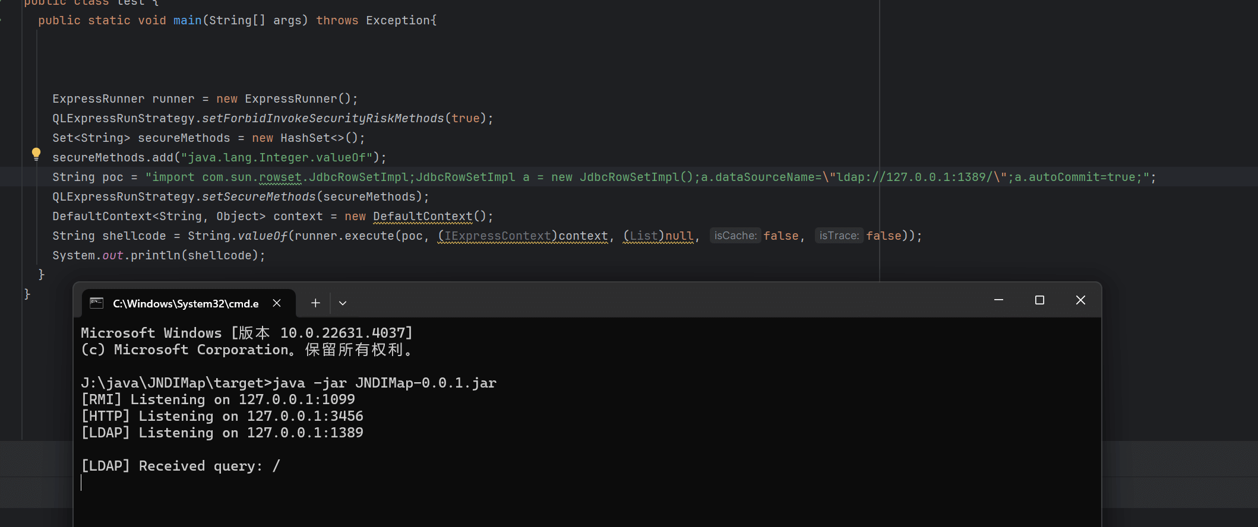Click the underlined DefaultContext constructor
This screenshot has height=527, width=1258.
(x=423, y=217)
